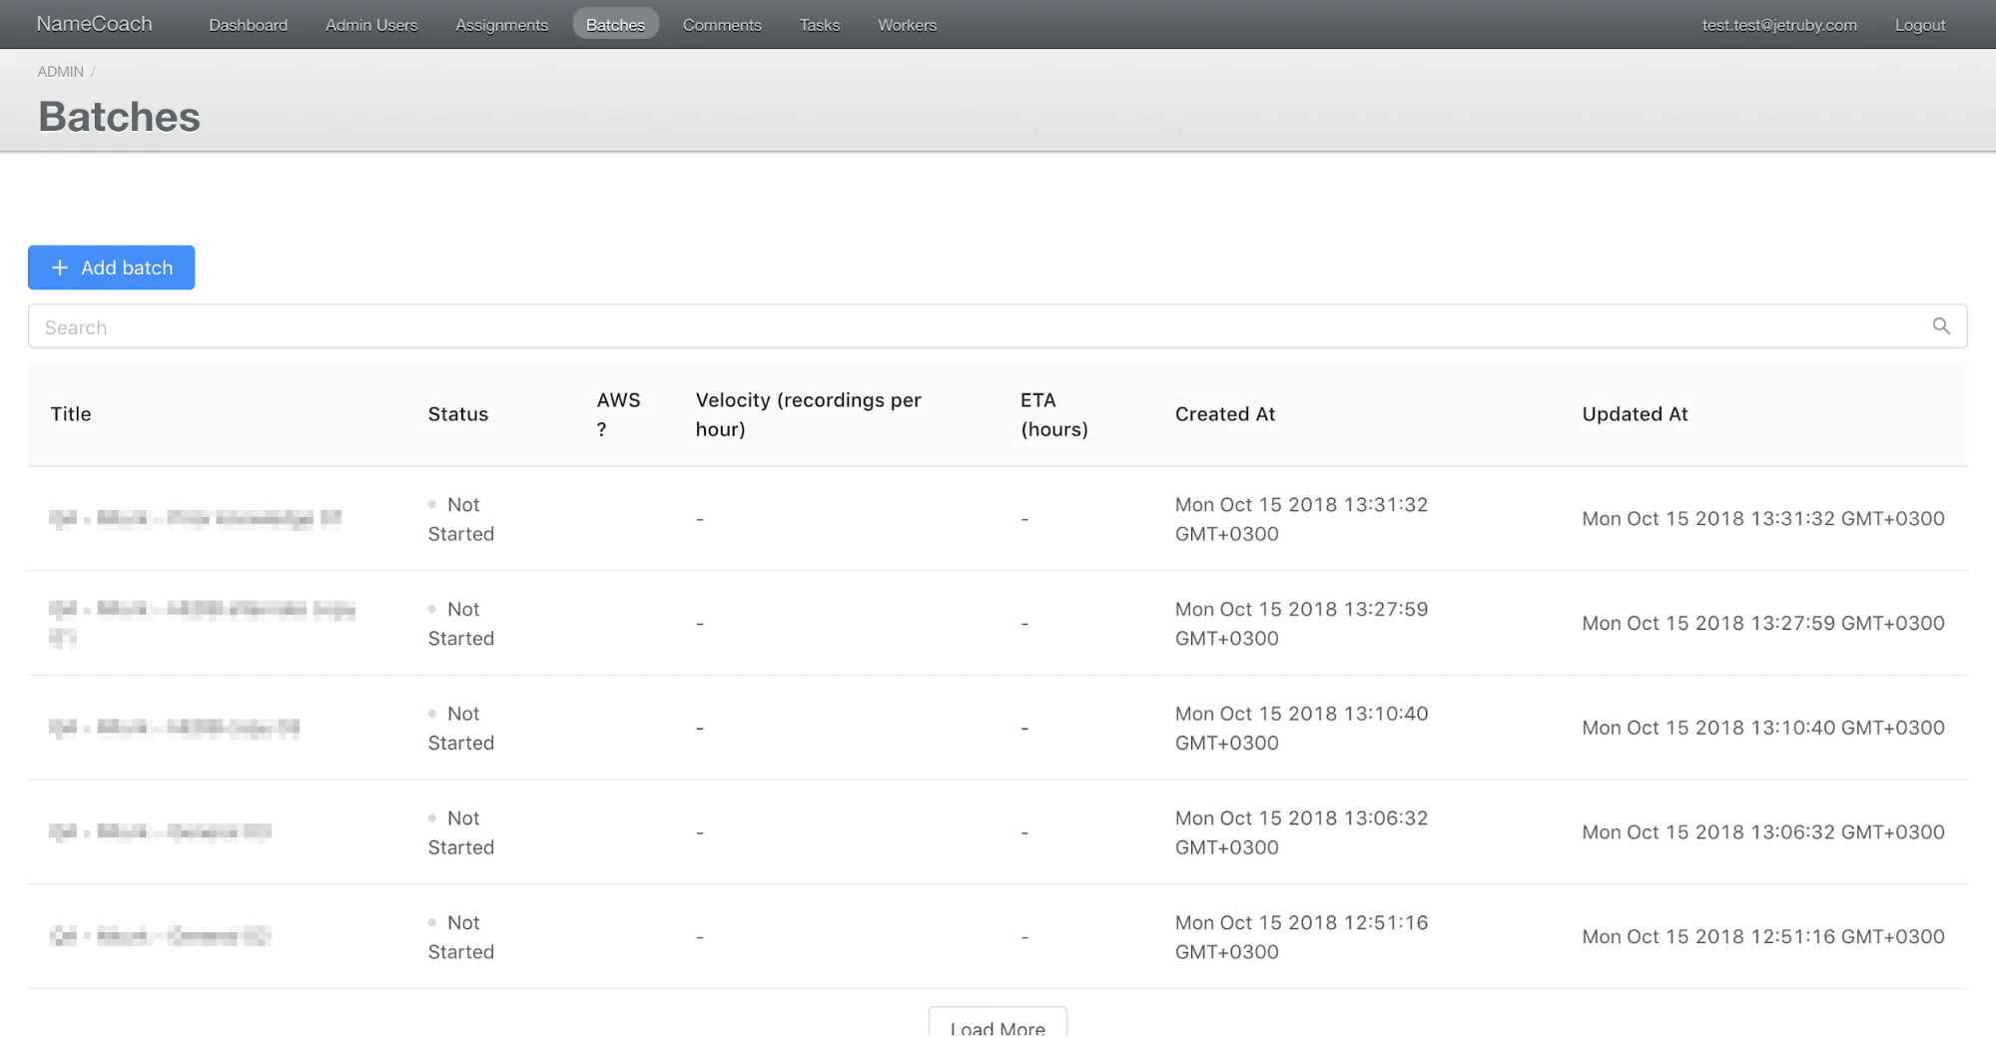This screenshot has width=1996, height=1037.
Task: Navigate to Admin Users
Action: tap(370, 24)
